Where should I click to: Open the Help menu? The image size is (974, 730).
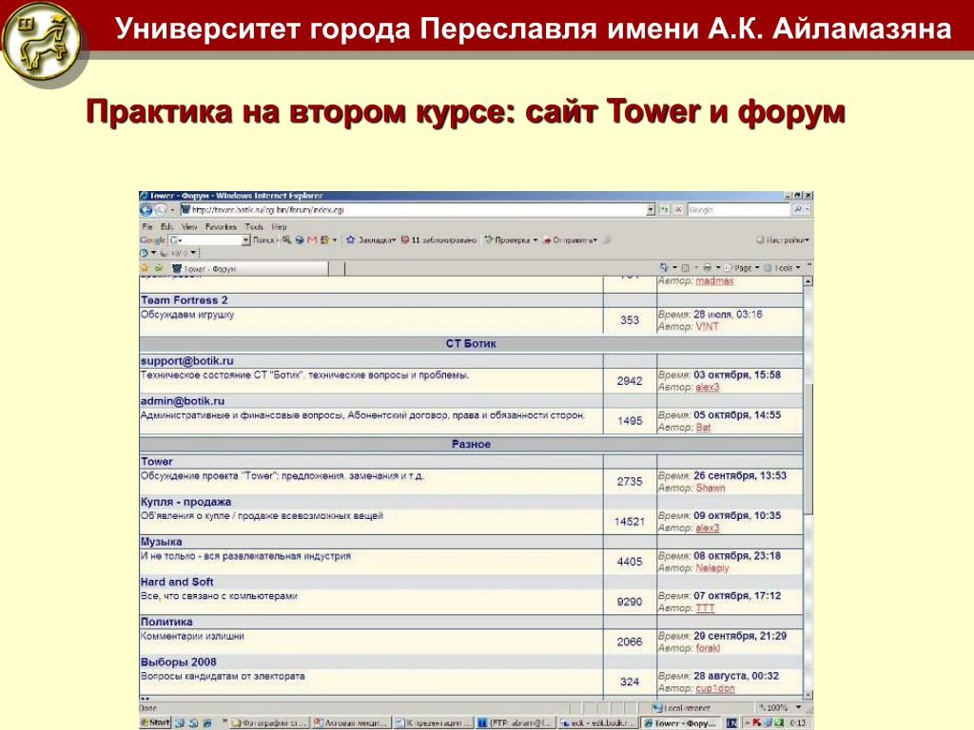pyautogui.click(x=279, y=226)
